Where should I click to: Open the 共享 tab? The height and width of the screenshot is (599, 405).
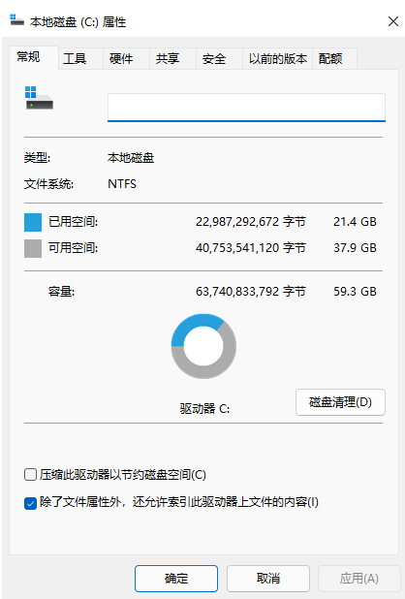pos(172,58)
